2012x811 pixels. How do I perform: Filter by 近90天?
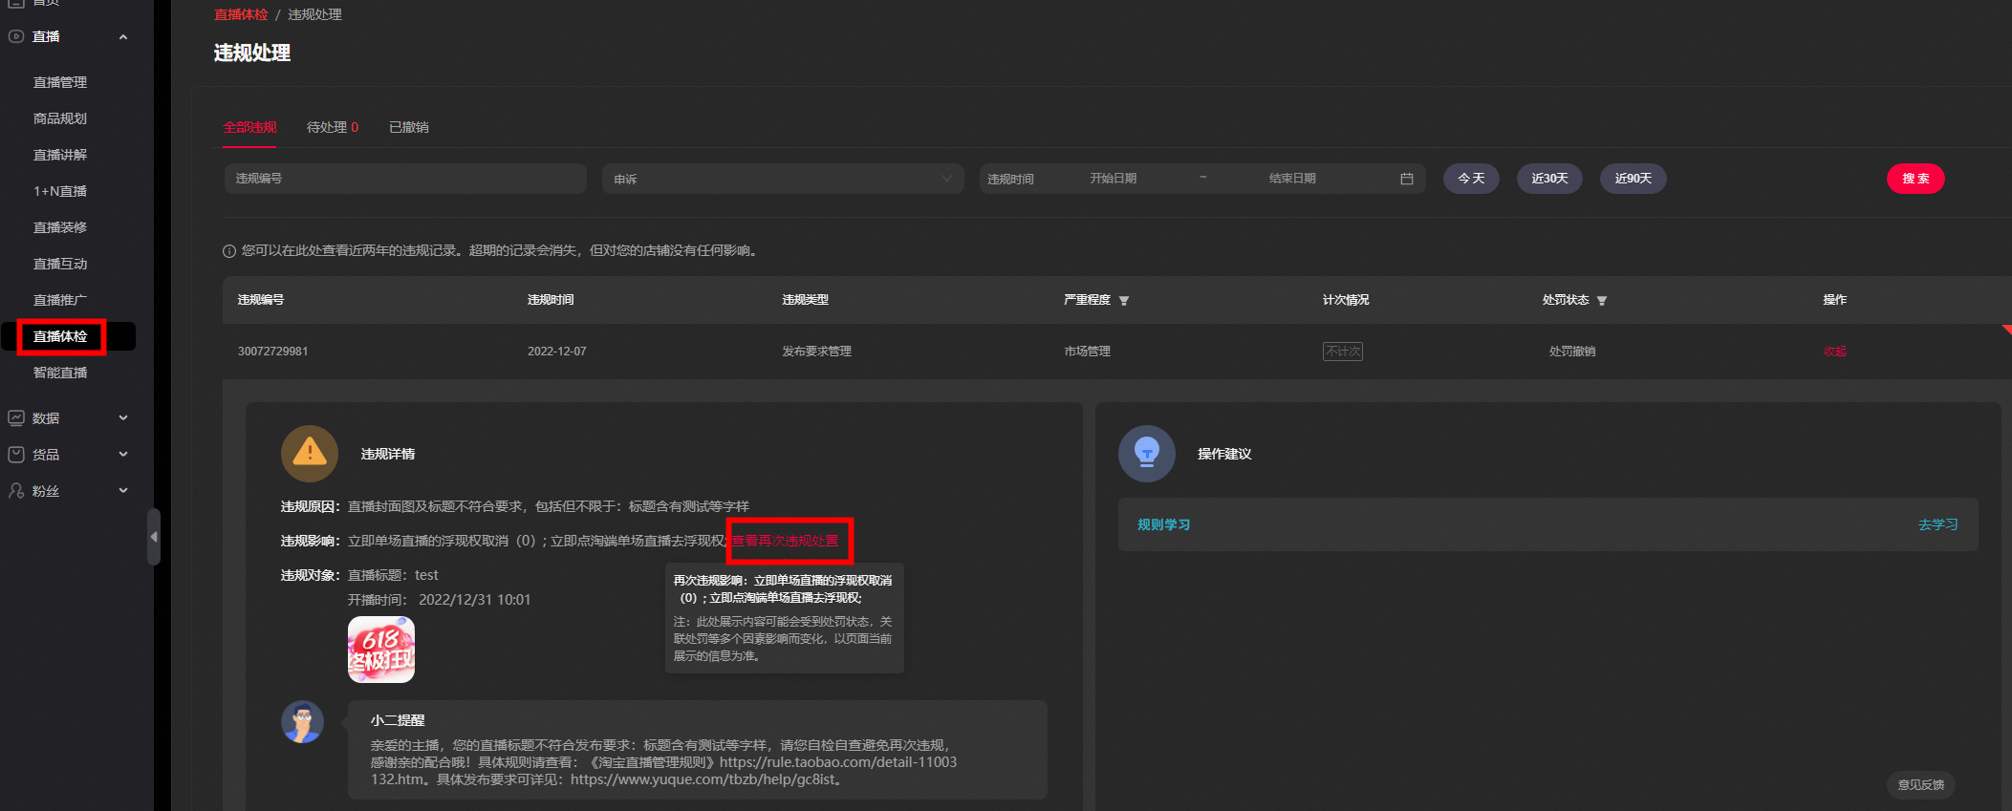click(1633, 179)
